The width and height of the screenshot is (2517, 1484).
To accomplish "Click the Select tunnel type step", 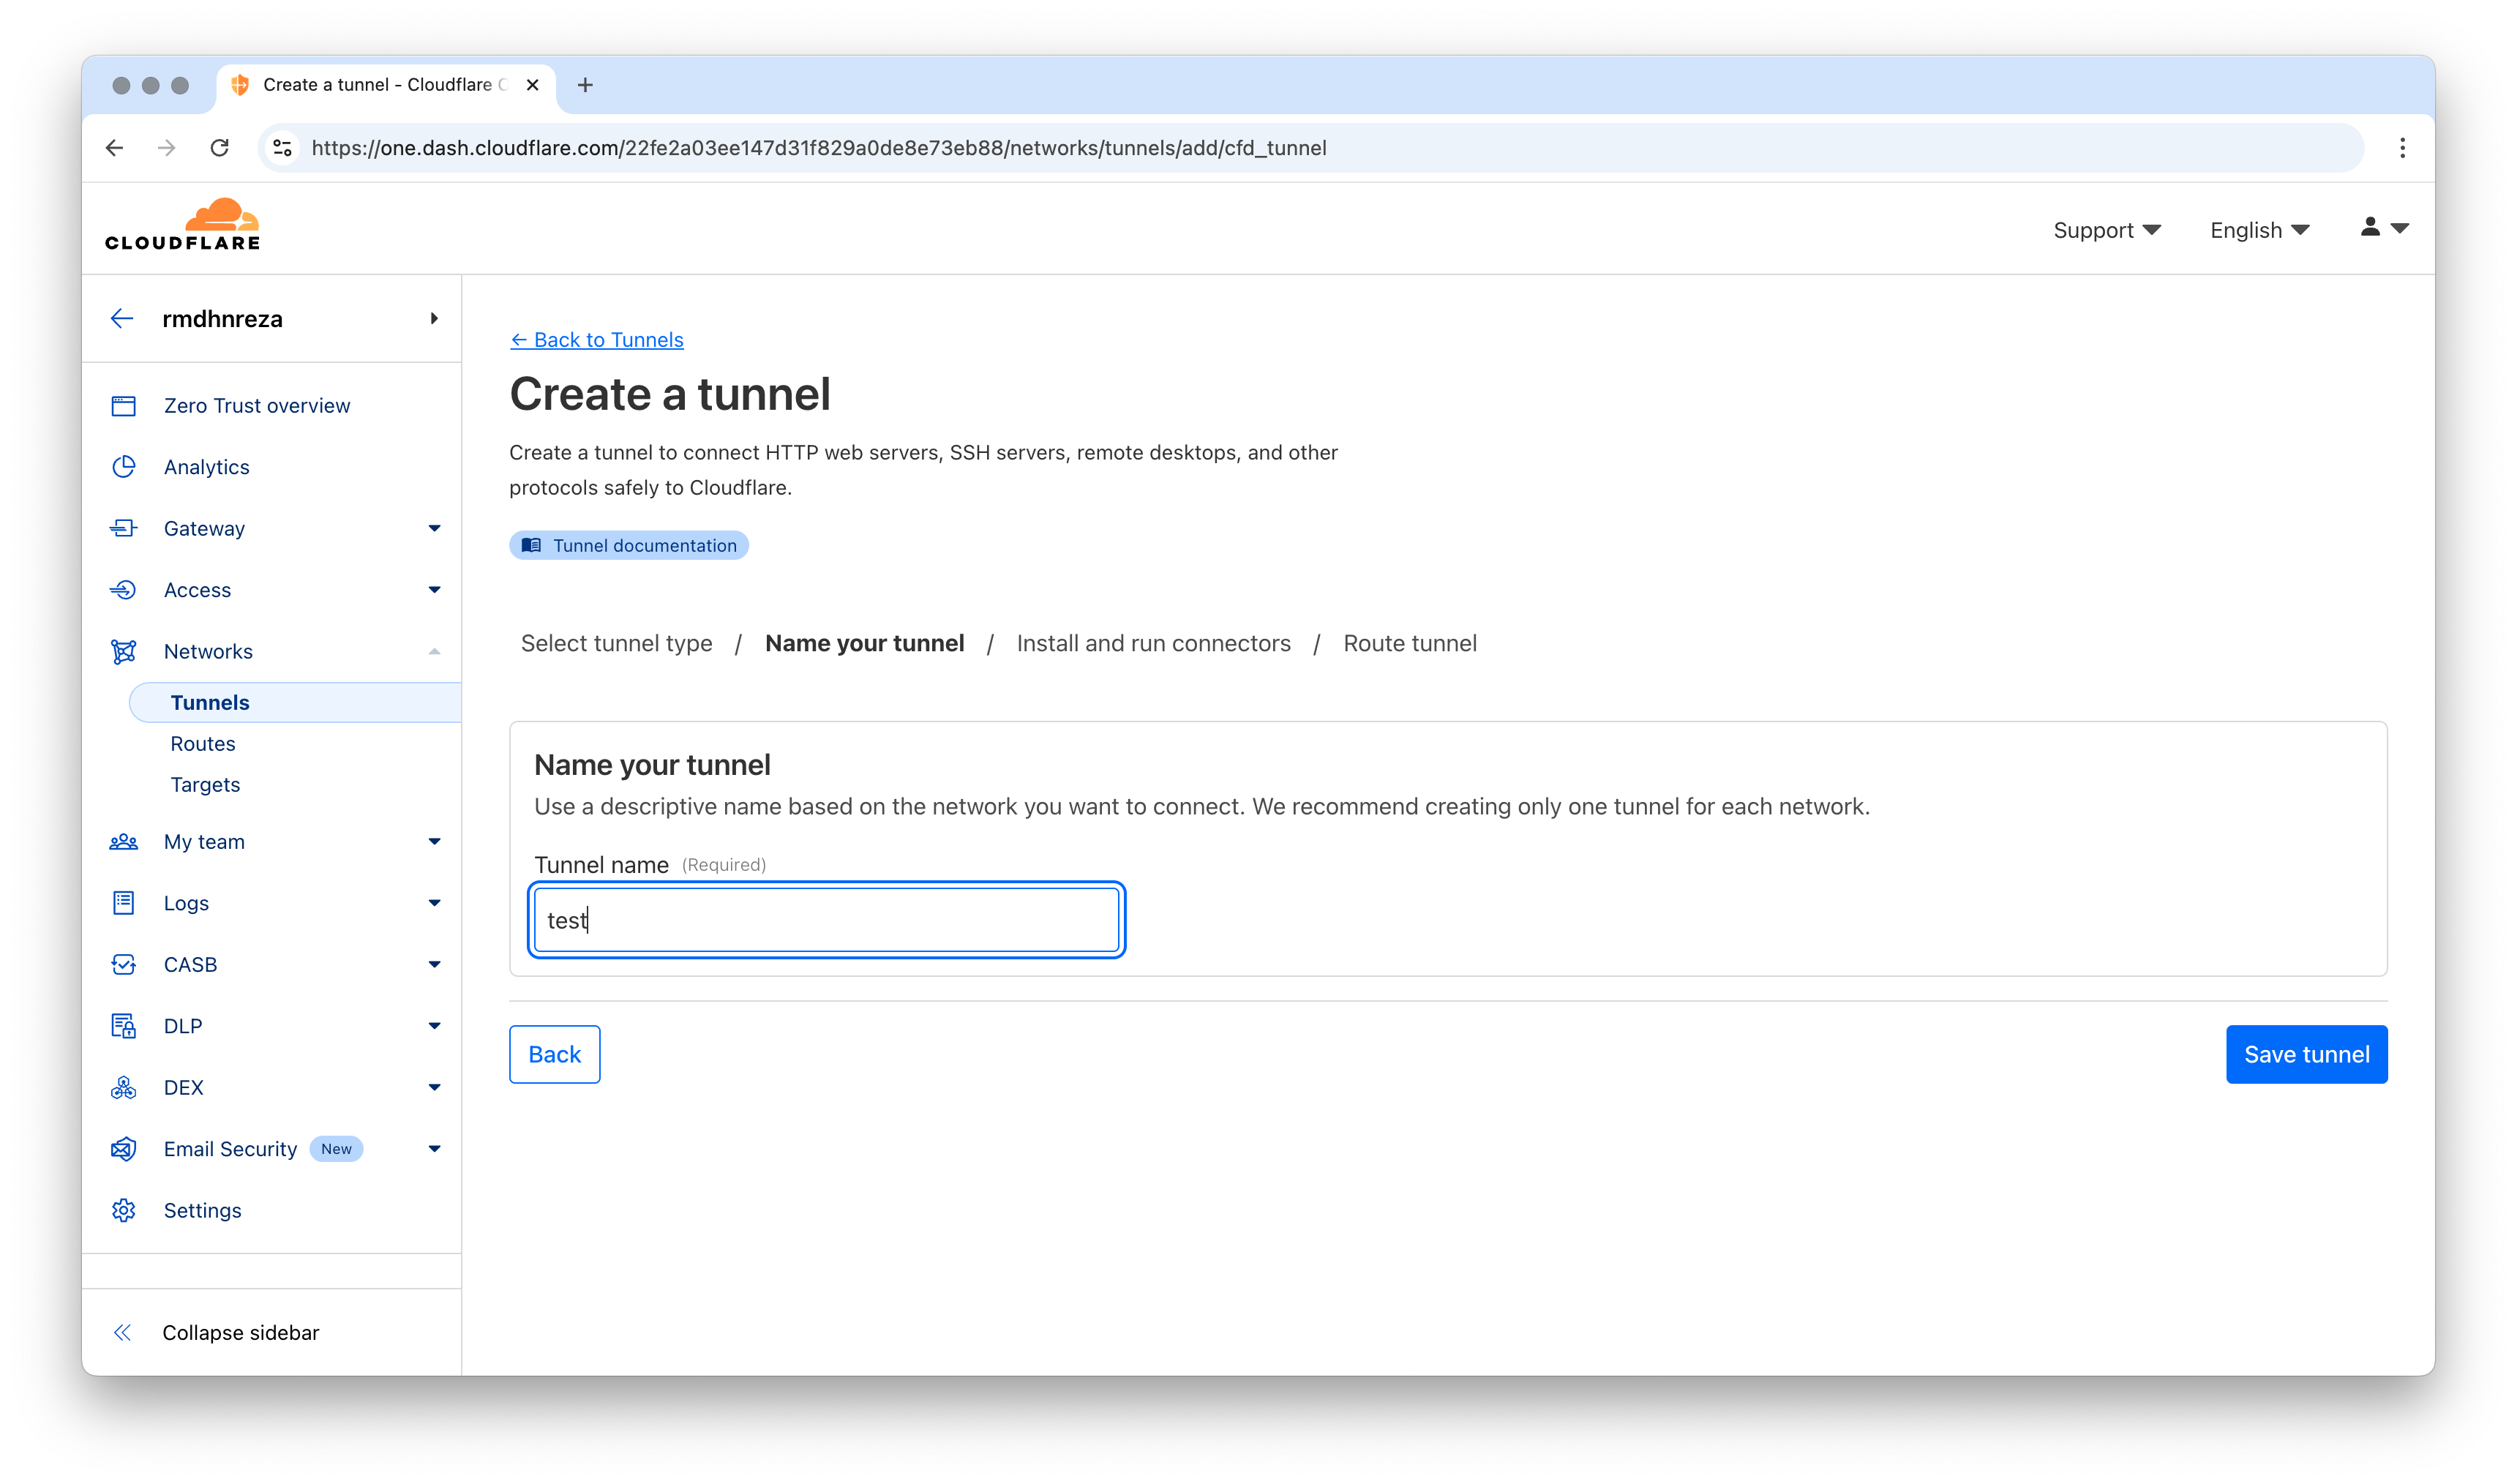I will coord(617,643).
